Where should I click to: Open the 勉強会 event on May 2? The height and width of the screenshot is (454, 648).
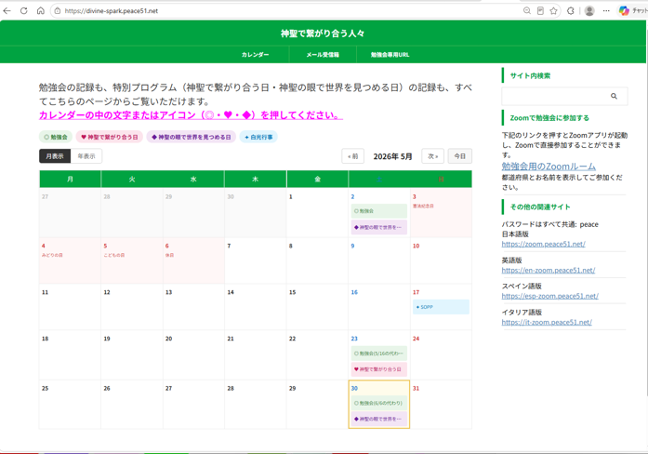(379, 211)
